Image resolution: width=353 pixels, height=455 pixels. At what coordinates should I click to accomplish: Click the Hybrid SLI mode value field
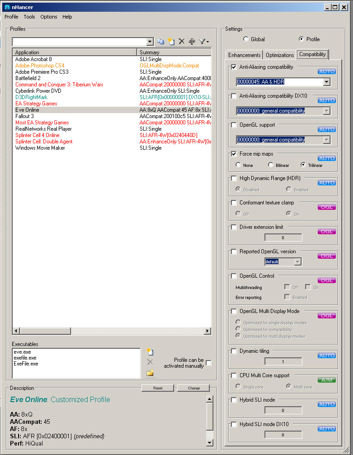click(x=283, y=410)
